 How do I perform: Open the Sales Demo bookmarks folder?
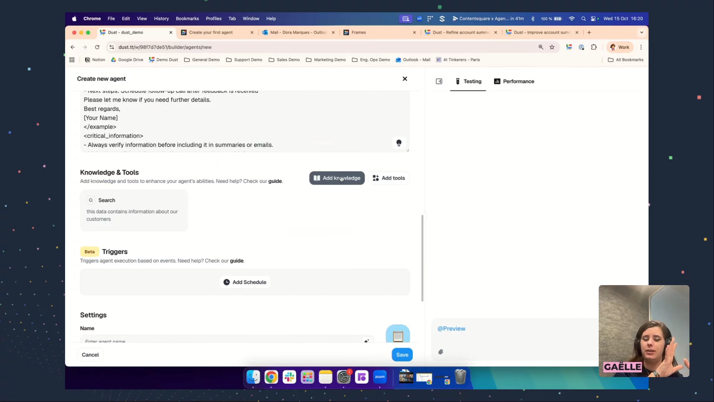click(x=284, y=60)
